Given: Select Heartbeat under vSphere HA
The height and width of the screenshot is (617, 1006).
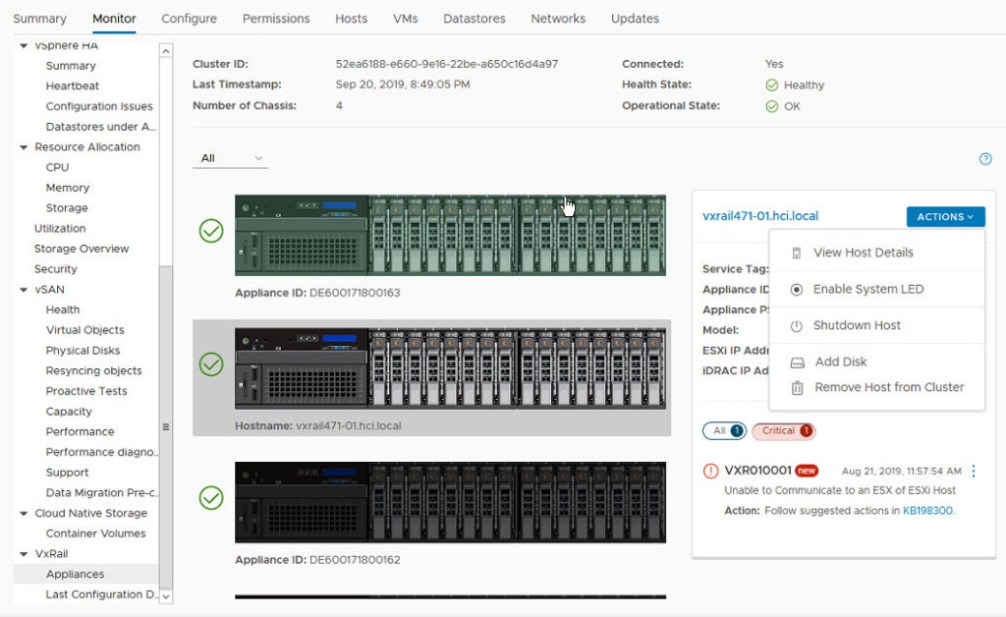Looking at the screenshot, I should coord(73,85).
